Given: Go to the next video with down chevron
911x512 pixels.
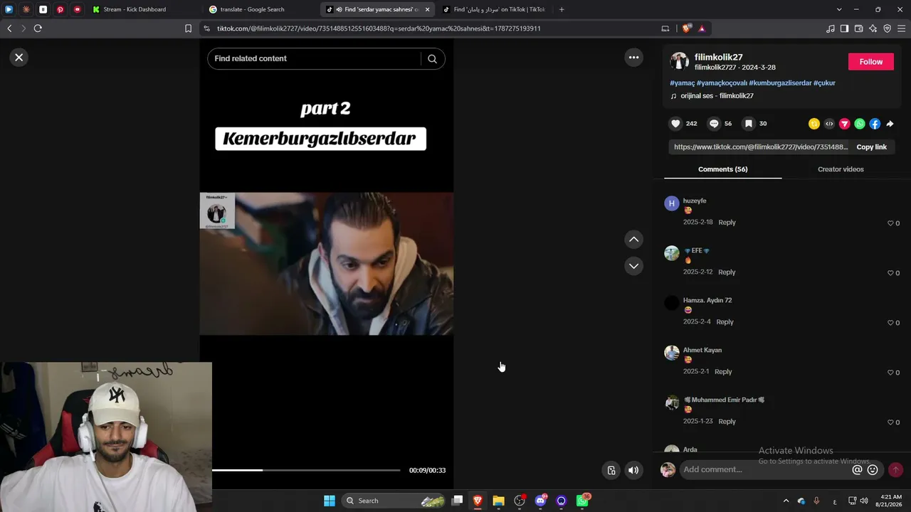Looking at the screenshot, I should point(633,266).
